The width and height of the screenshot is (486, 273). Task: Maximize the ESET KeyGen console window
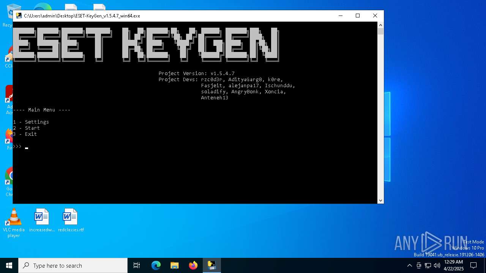[x=358, y=16]
